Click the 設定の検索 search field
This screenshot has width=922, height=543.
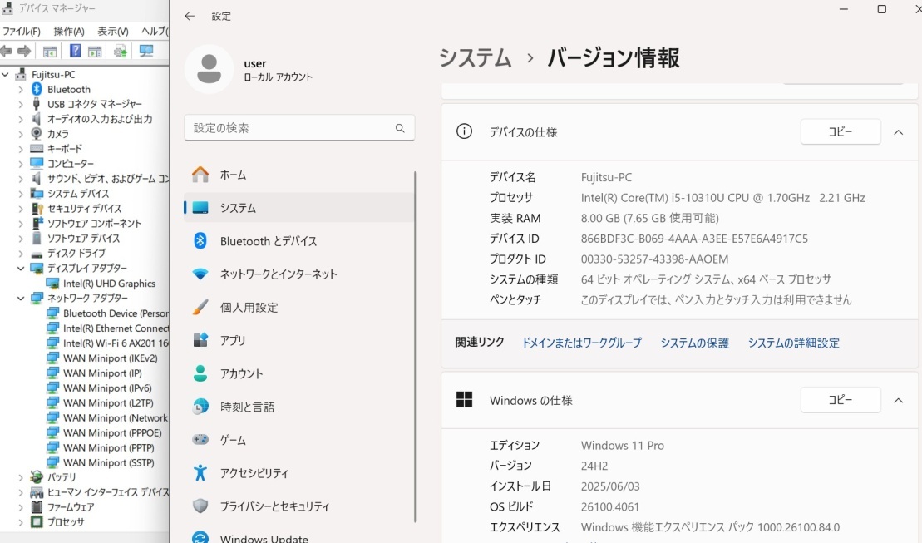coord(299,127)
